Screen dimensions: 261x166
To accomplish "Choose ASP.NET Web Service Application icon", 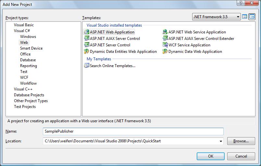I will [x=165, y=32].
